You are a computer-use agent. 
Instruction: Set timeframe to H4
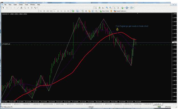58,11
